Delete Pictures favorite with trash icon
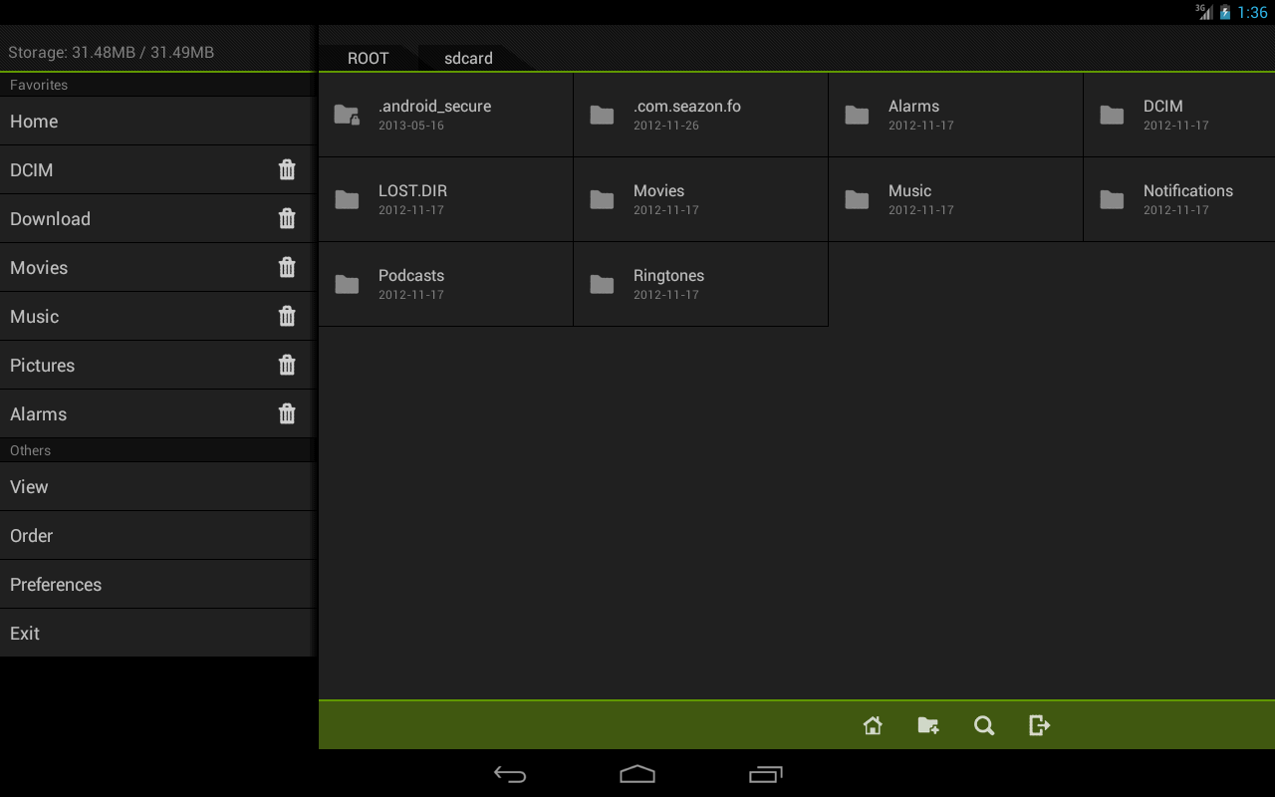The image size is (1275, 797). pyautogui.click(x=287, y=365)
